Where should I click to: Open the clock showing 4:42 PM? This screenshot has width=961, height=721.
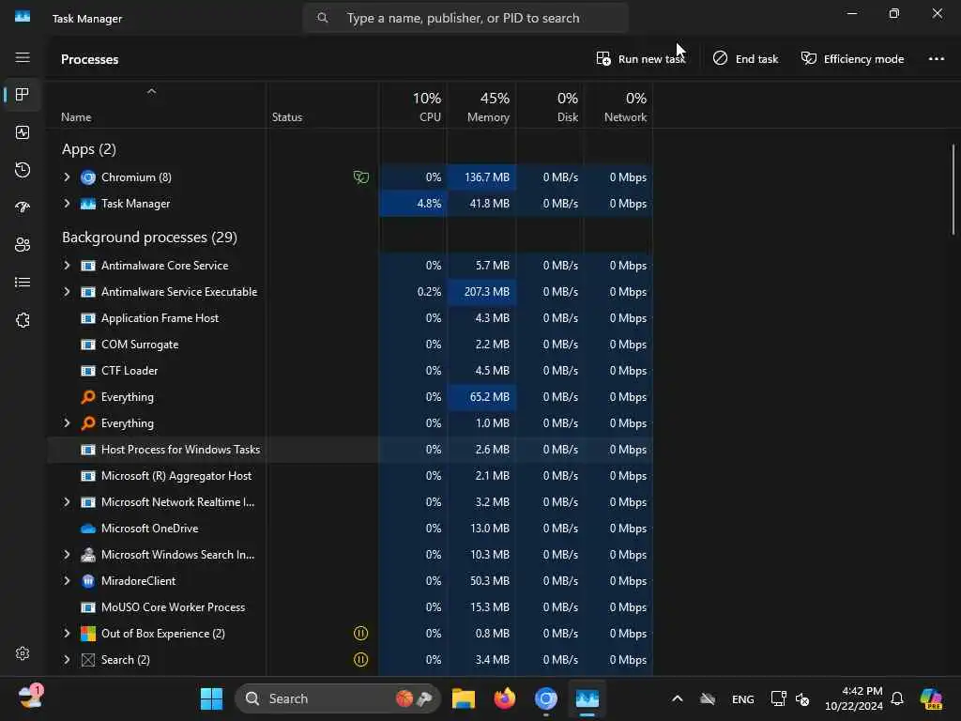click(854, 698)
